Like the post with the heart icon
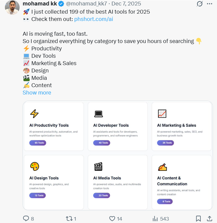Image resolution: width=217 pixels, height=223 pixels. coord(112,218)
